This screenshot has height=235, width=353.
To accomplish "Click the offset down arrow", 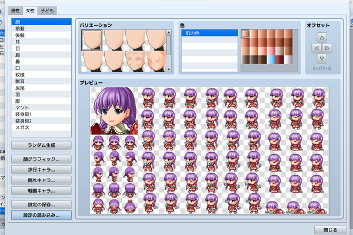I will (322, 59).
